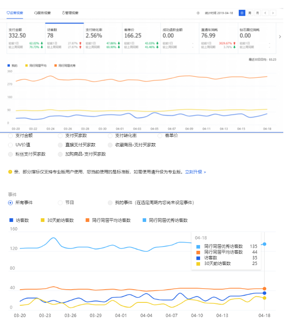Switch to the 运营视窗 tab

pyautogui.click(x=15, y=13)
